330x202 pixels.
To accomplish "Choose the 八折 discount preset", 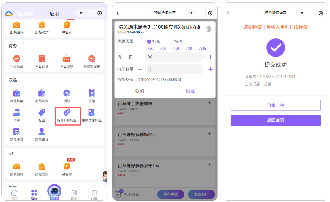I will click(190, 48).
